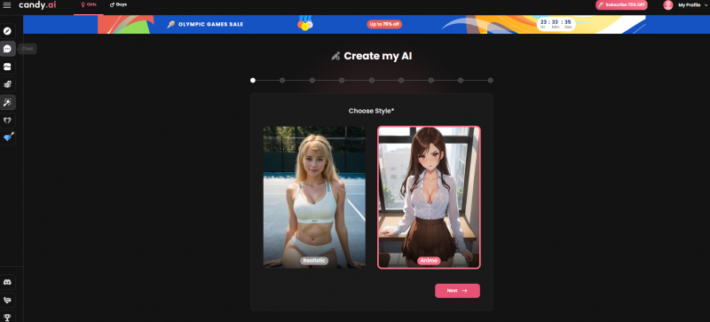710x322 pixels.
Task: Click the Anime label badge
Action: click(429, 261)
